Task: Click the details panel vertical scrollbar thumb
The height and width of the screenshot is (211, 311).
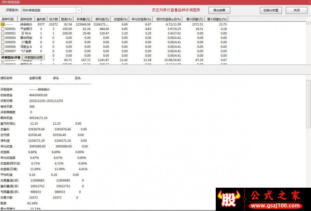Action: click(x=308, y=104)
